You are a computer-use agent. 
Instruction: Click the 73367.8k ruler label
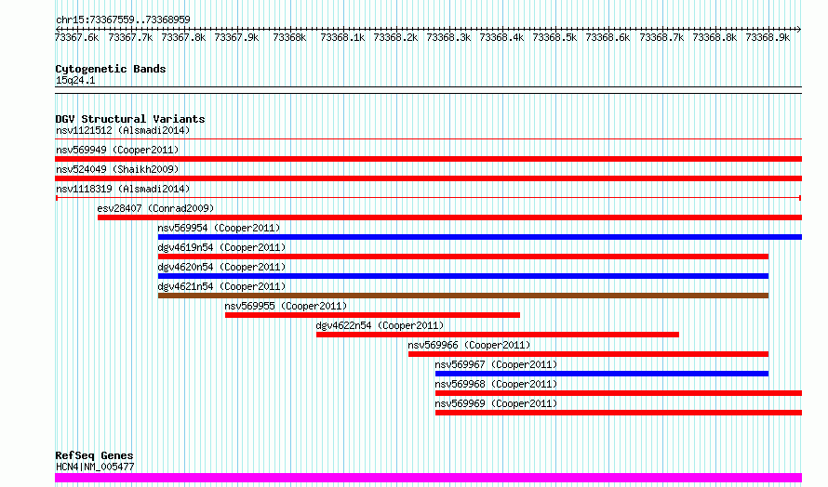(183, 37)
